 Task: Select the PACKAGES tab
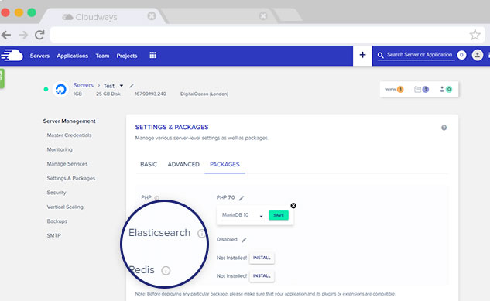[x=224, y=164]
